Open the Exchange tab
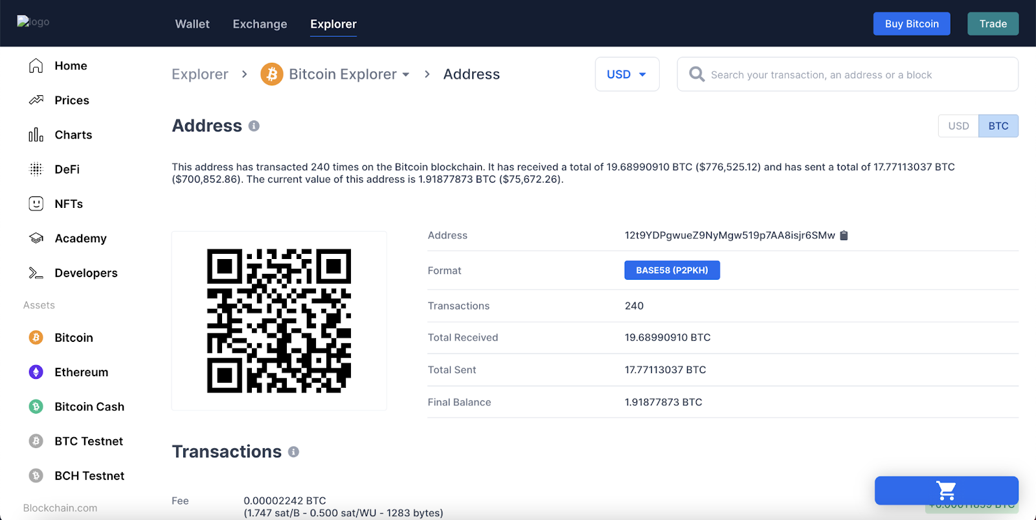Screen dimensions: 1036x520 tap(260, 24)
